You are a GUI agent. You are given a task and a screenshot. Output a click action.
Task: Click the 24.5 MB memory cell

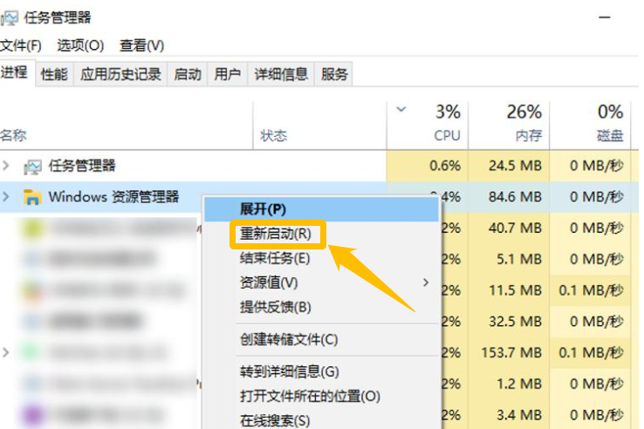click(x=509, y=166)
